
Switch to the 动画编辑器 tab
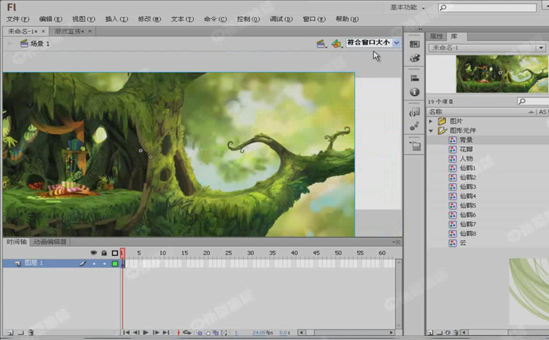tap(50, 242)
